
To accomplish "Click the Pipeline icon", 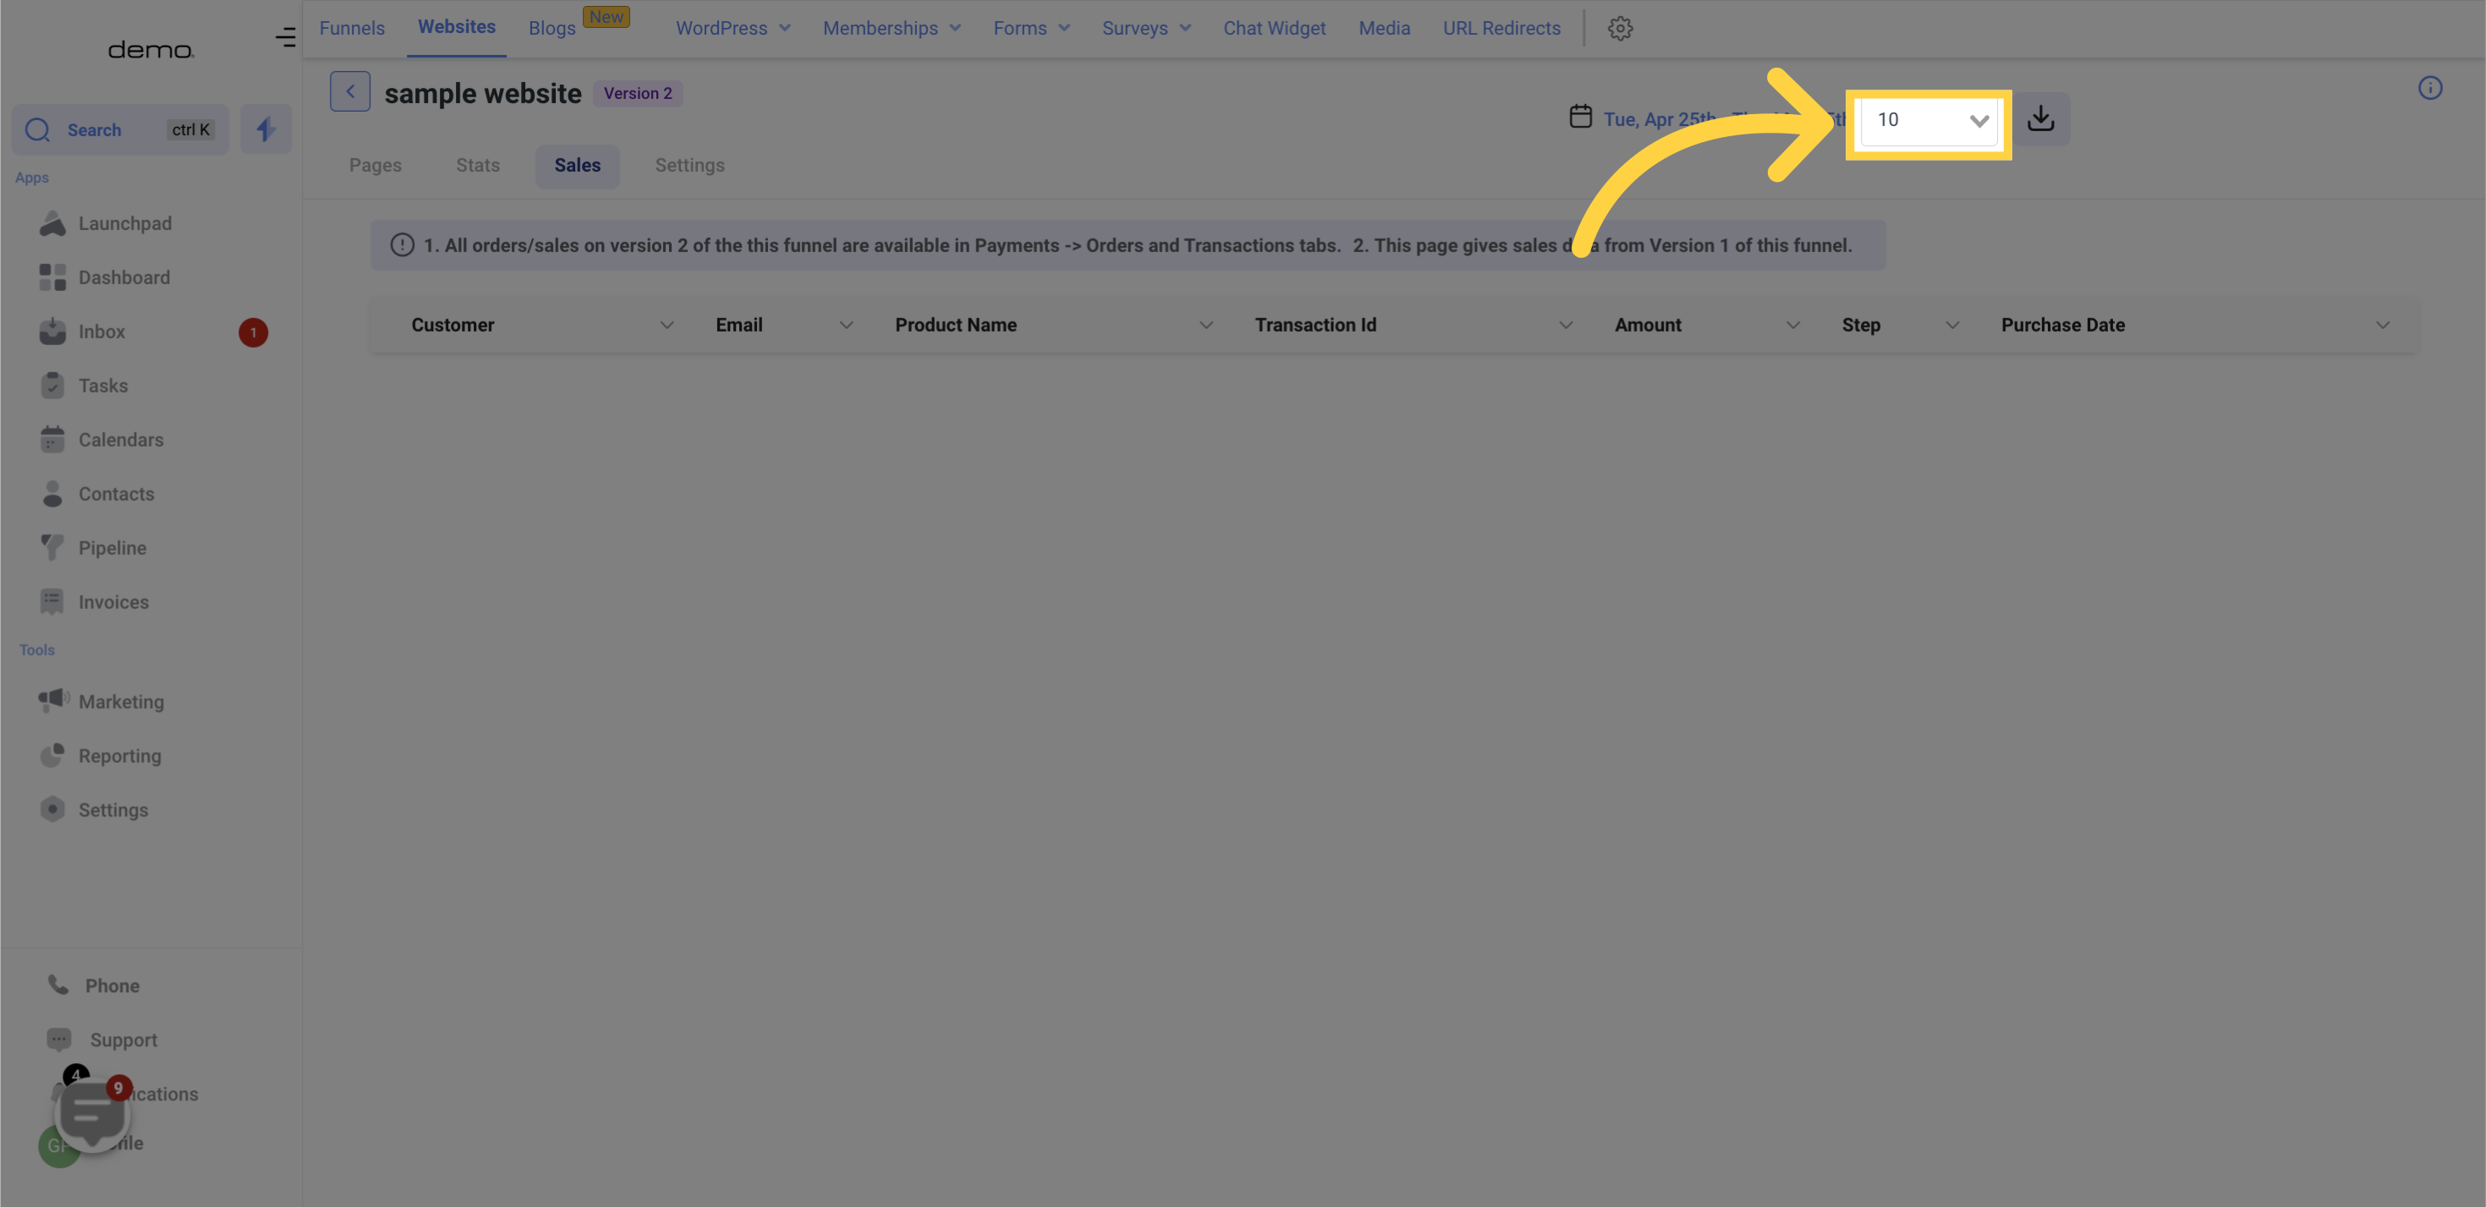I will click(x=52, y=547).
